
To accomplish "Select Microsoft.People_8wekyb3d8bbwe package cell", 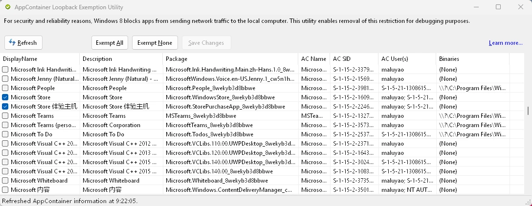I will [x=230, y=88].
